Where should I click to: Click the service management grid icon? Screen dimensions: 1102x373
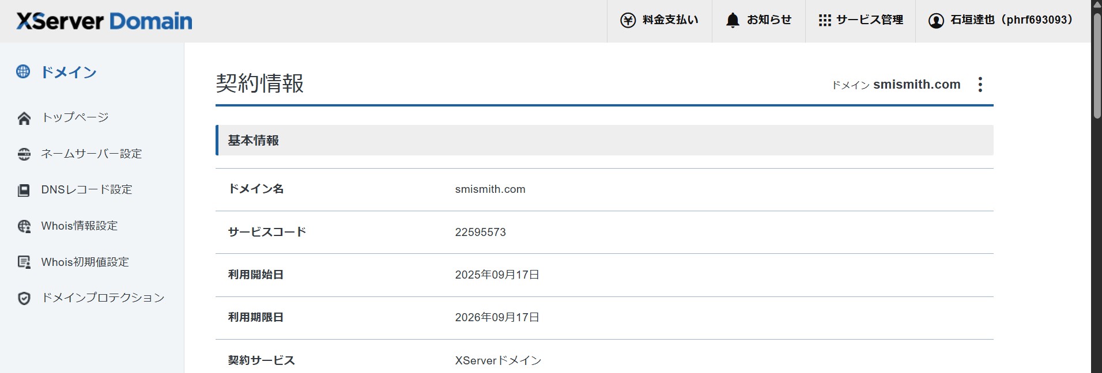825,20
